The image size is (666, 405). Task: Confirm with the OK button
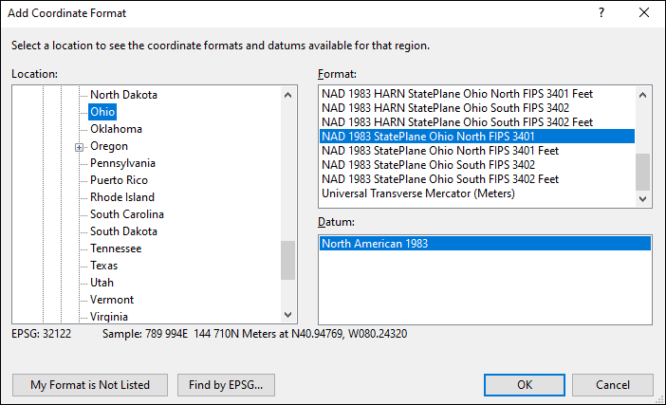[x=525, y=385]
